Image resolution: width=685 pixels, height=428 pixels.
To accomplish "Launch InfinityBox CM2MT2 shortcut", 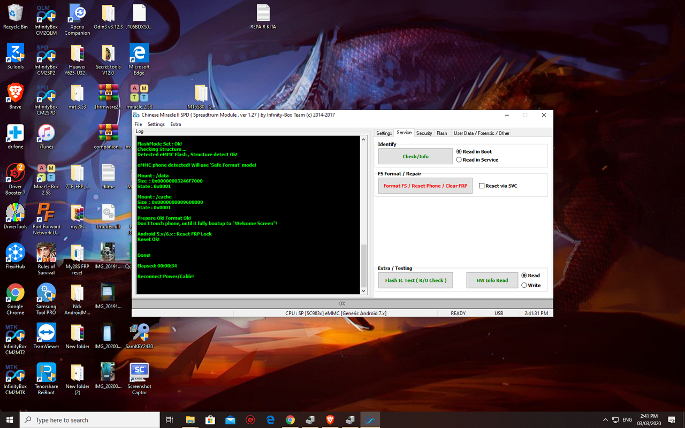I will pyautogui.click(x=16, y=339).
